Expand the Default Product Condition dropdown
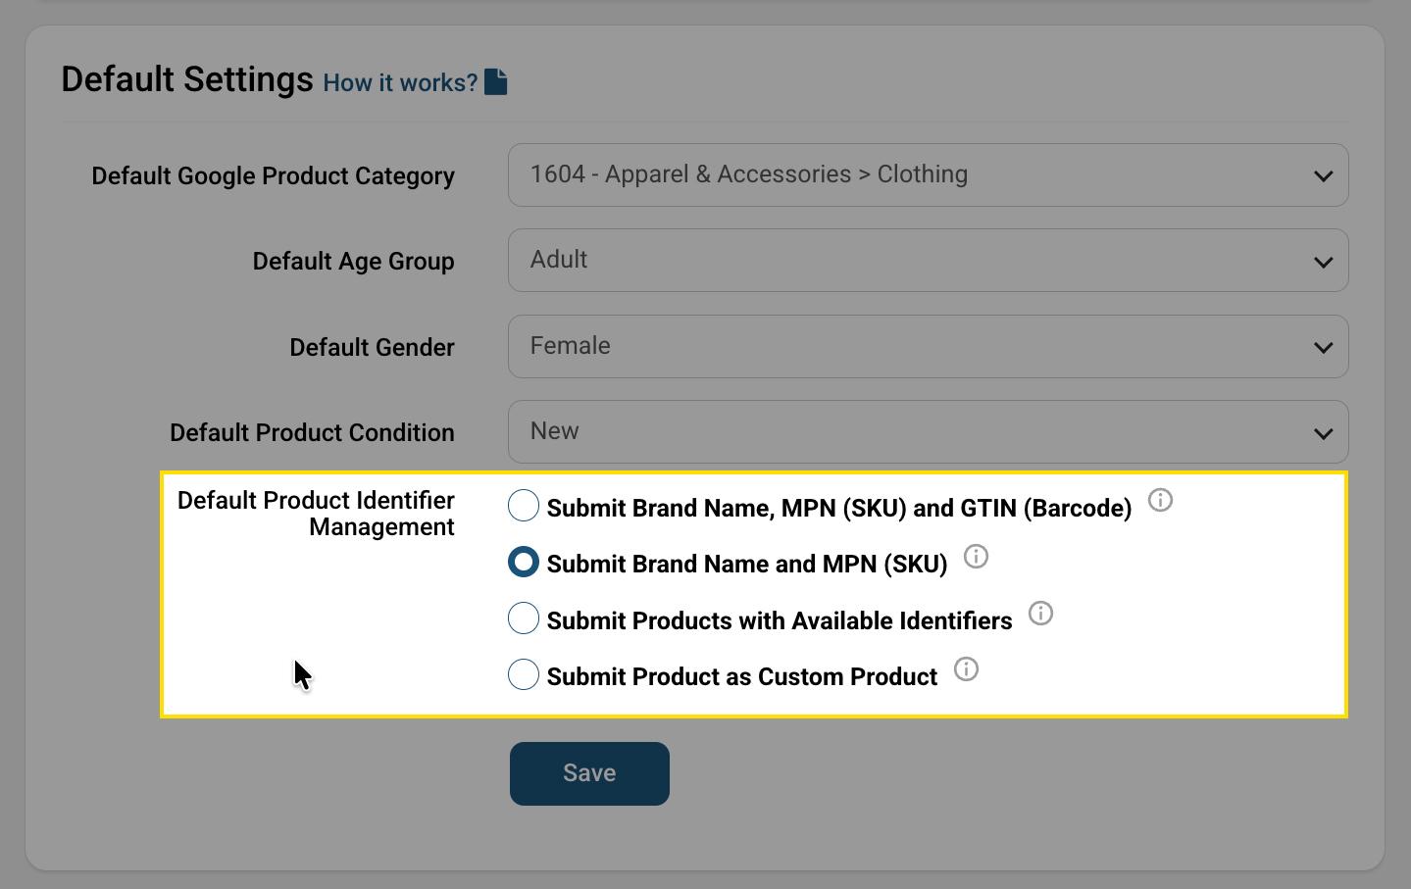The image size is (1411, 889). tap(928, 432)
